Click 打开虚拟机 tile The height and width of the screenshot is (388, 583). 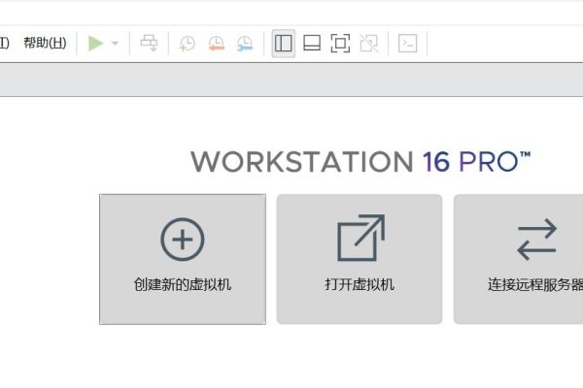pyautogui.click(x=360, y=259)
